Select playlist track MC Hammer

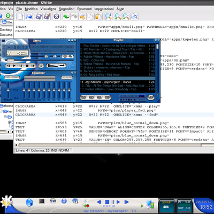click(x=117, y=49)
